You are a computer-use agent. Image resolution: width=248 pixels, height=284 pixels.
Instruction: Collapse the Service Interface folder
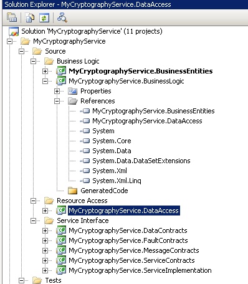(33, 220)
